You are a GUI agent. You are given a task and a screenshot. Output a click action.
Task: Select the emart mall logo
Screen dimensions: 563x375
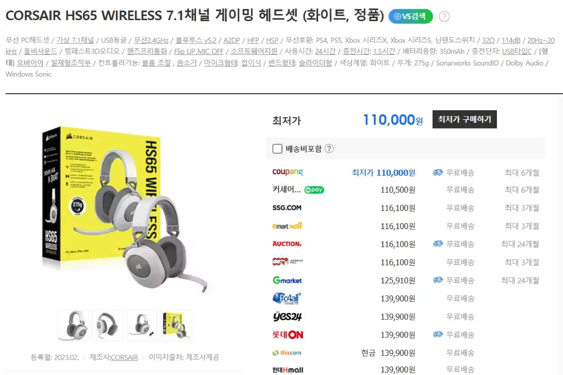click(x=287, y=226)
